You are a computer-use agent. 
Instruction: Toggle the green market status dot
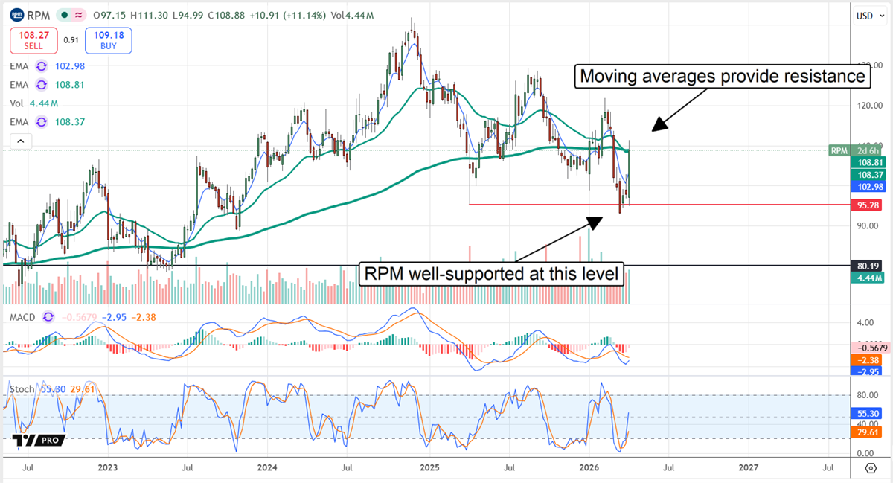pos(64,15)
